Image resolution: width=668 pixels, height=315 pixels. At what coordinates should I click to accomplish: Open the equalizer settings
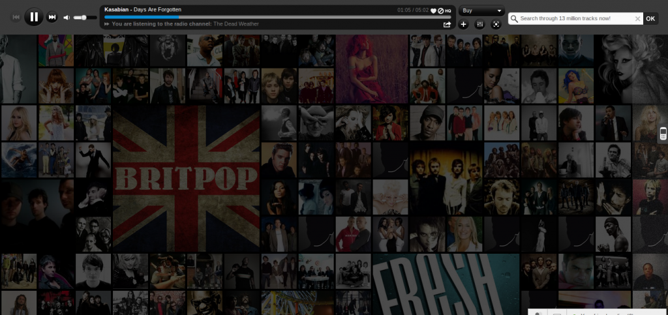479,25
